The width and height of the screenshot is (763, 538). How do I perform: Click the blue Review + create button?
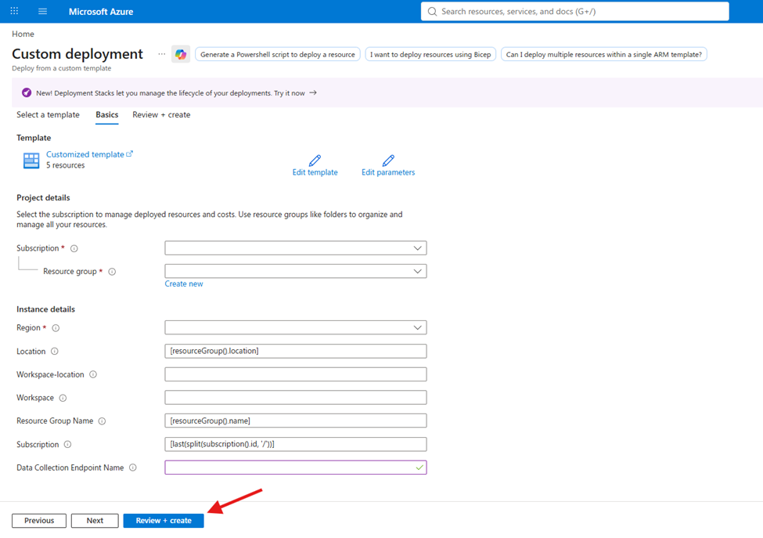(x=164, y=521)
